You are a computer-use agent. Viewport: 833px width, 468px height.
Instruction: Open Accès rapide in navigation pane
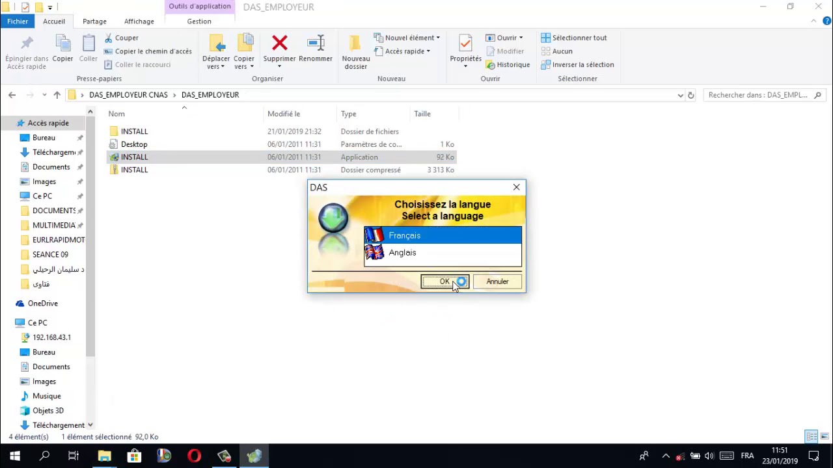coord(48,123)
